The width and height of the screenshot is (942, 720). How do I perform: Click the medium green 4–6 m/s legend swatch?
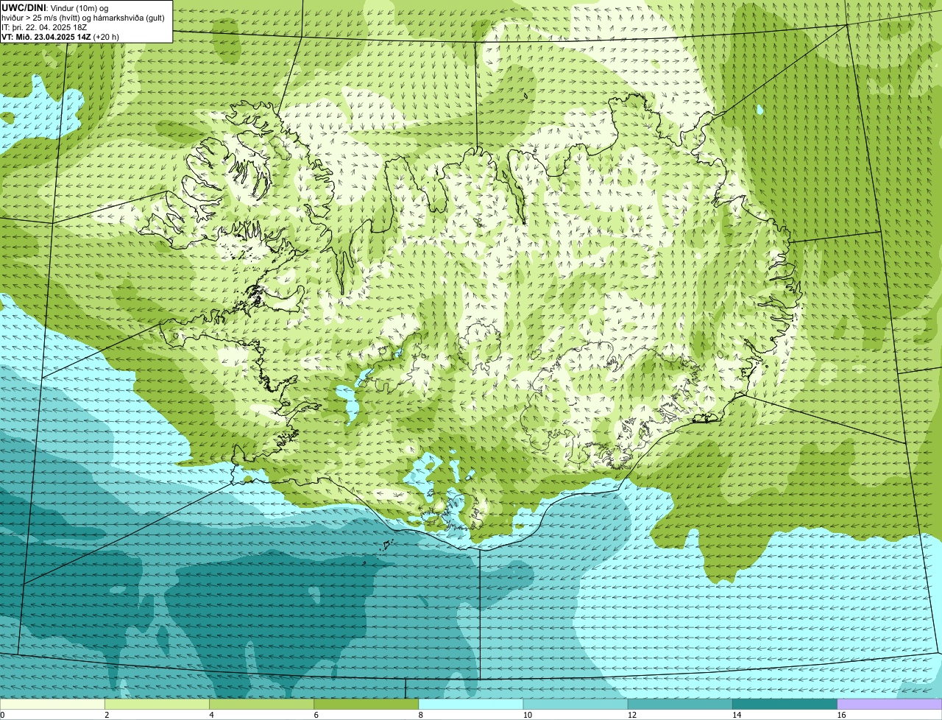pos(261,705)
